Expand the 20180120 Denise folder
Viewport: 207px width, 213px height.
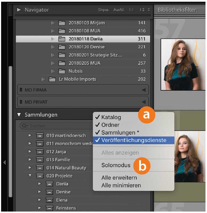click(53, 47)
